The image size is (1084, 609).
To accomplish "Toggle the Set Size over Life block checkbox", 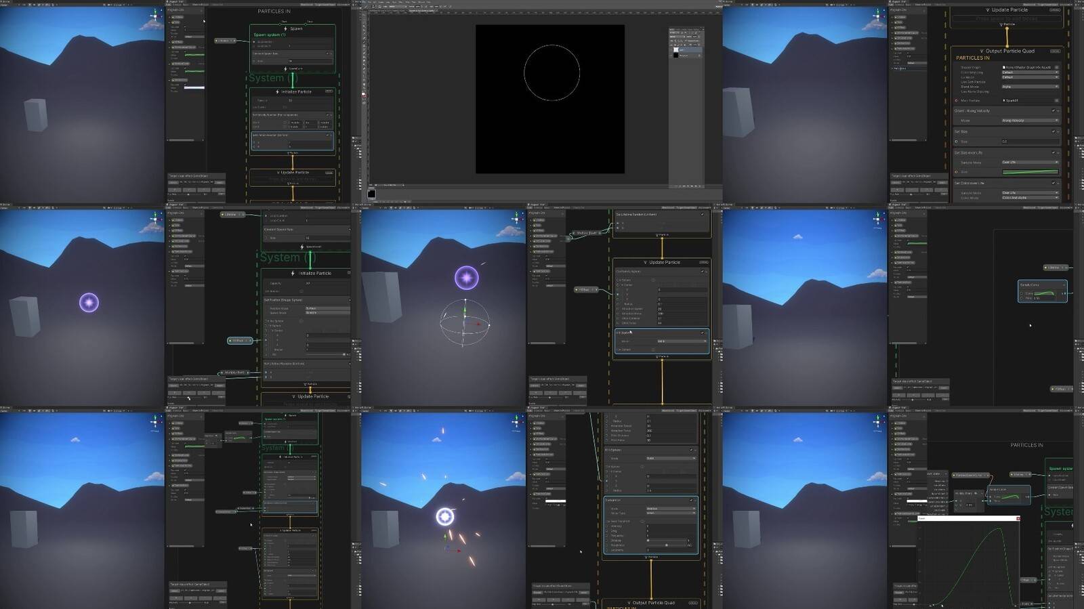I will [x=1054, y=152].
